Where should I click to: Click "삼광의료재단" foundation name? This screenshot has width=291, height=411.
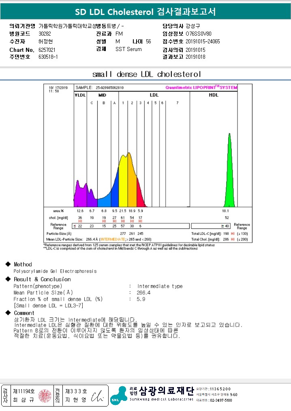[166, 391]
